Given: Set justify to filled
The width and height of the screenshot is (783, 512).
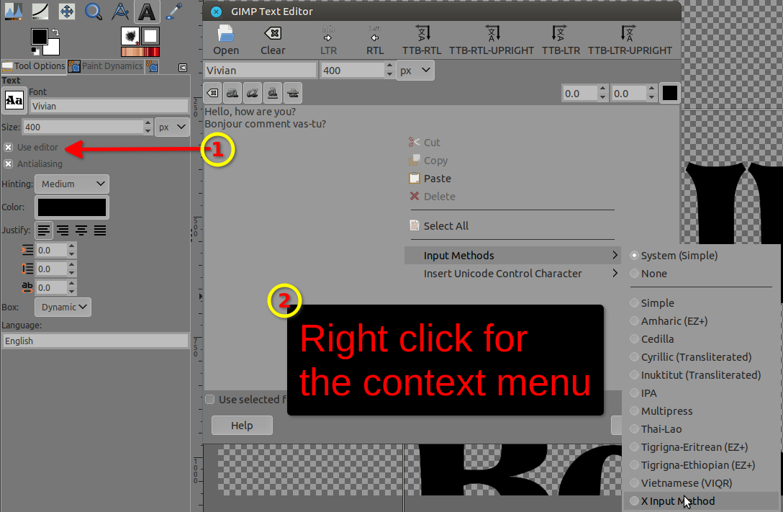Looking at the screenshot, I should (x=100, y=230).
